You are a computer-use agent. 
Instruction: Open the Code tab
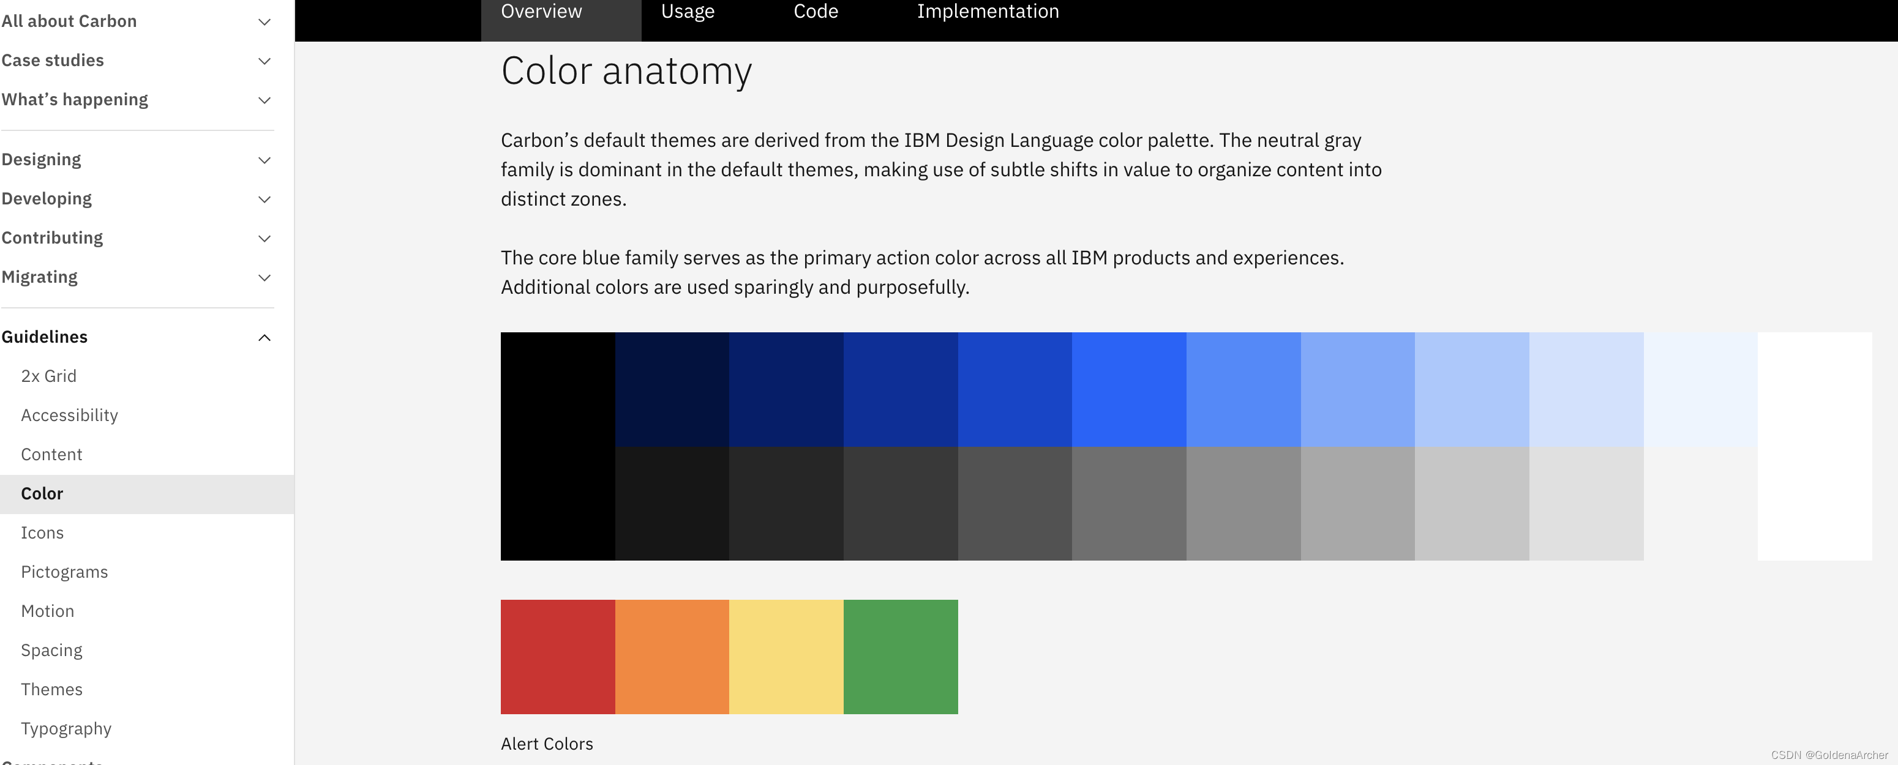[816, 12]
